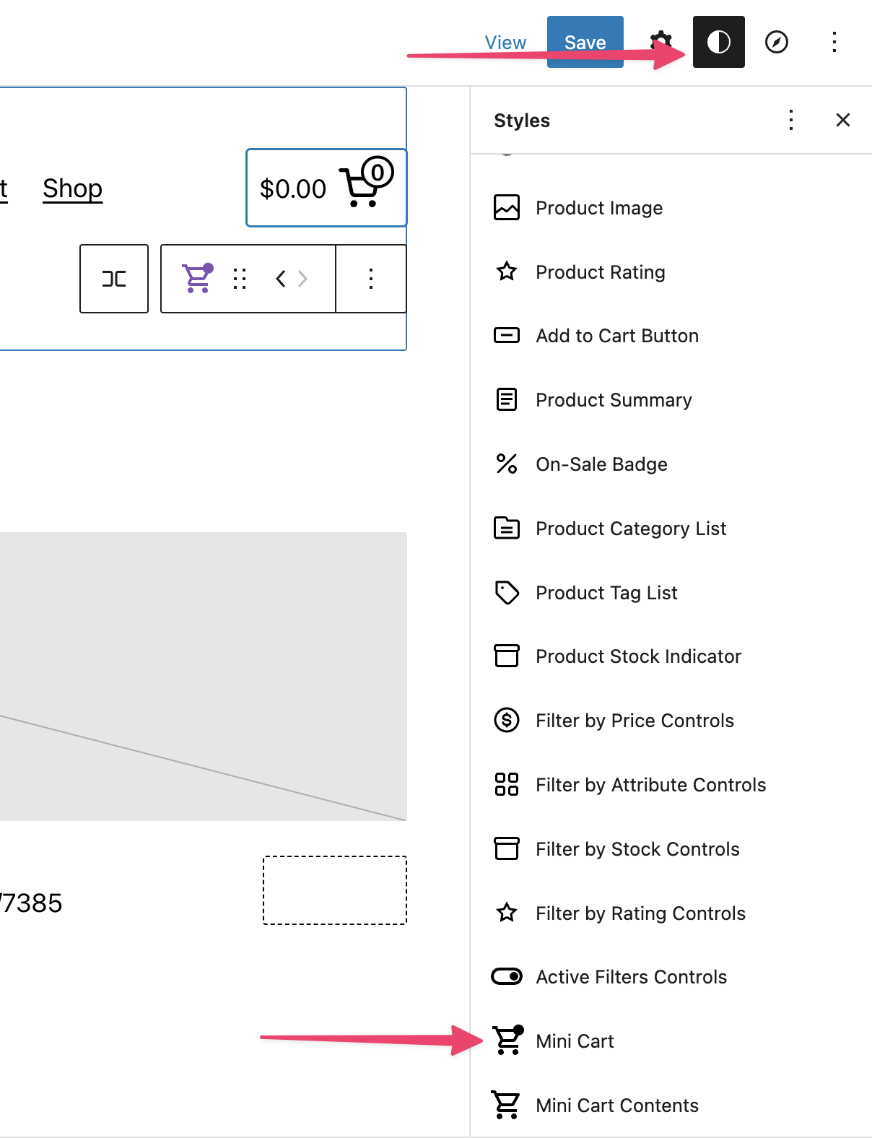This screenshot has width=872, height=1138.
Task: Close the Styles panel
Action: click(842, 120)
